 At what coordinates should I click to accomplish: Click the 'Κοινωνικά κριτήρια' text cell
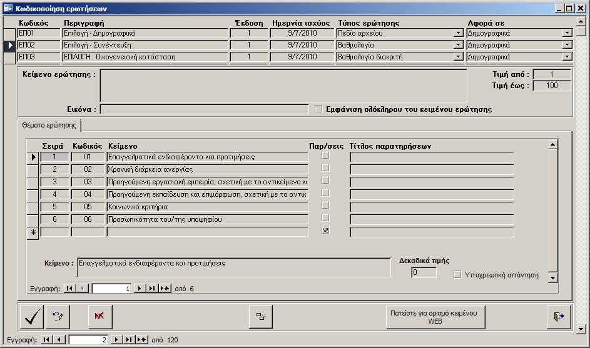(207, 207)
